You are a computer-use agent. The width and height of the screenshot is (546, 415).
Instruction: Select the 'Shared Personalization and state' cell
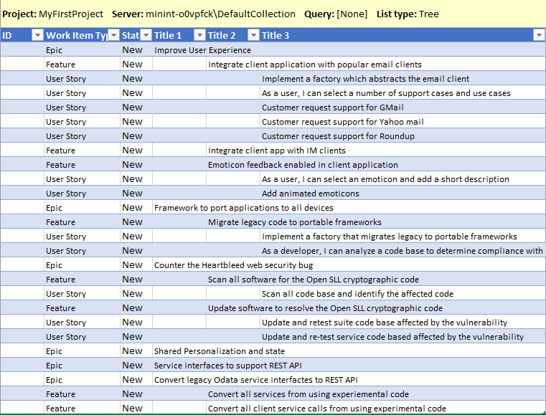coord(219,351)
